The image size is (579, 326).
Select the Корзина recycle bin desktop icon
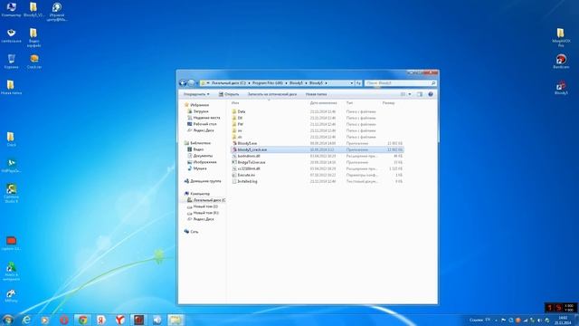[11, 62]
